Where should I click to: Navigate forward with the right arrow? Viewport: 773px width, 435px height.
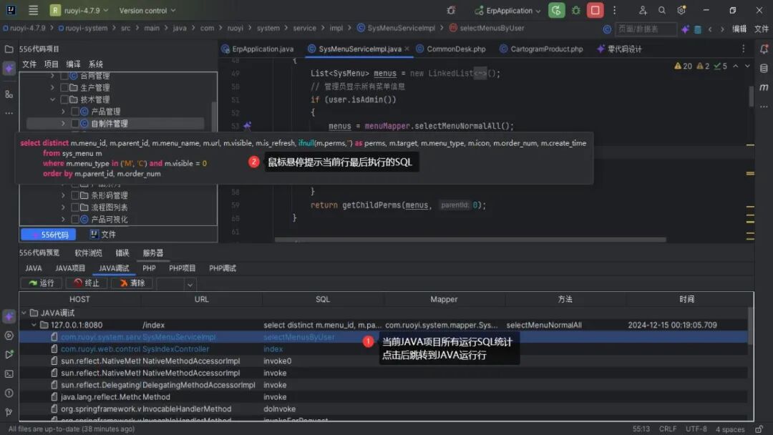pyautogui.click(x=722, y=29)
